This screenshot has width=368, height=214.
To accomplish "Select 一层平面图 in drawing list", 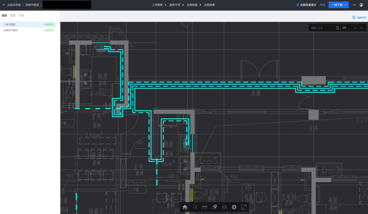I will point(29,24).
